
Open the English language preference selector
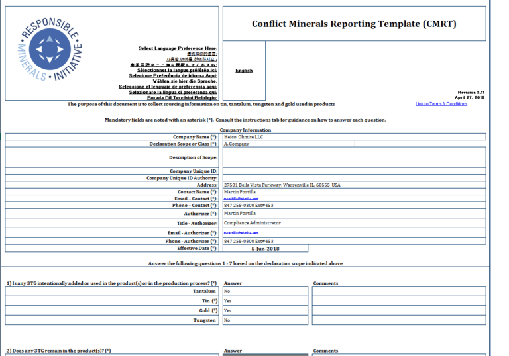click(x=244, y=71)
